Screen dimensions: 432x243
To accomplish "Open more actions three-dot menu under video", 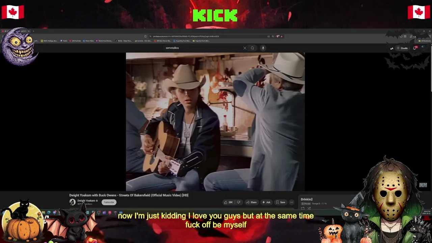I will pos(292,202).
